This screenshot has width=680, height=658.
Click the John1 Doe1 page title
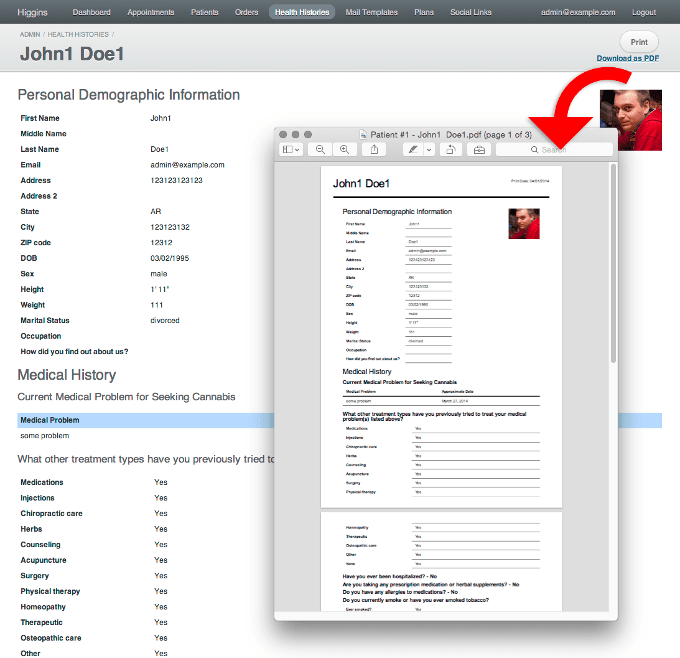coord(72,54)
